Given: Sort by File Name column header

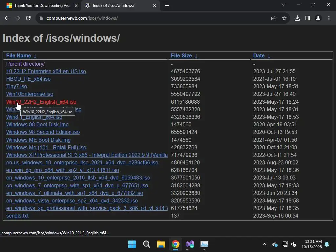Looking at the screenshot, I should [x=18, y=55].
